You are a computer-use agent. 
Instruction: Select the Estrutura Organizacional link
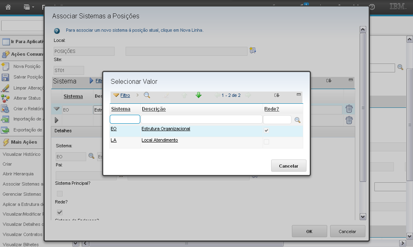pos(165,129)
